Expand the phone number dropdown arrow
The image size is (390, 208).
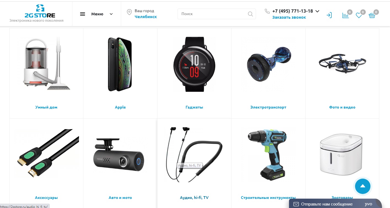pyautogui.click(x=317, y=11)
